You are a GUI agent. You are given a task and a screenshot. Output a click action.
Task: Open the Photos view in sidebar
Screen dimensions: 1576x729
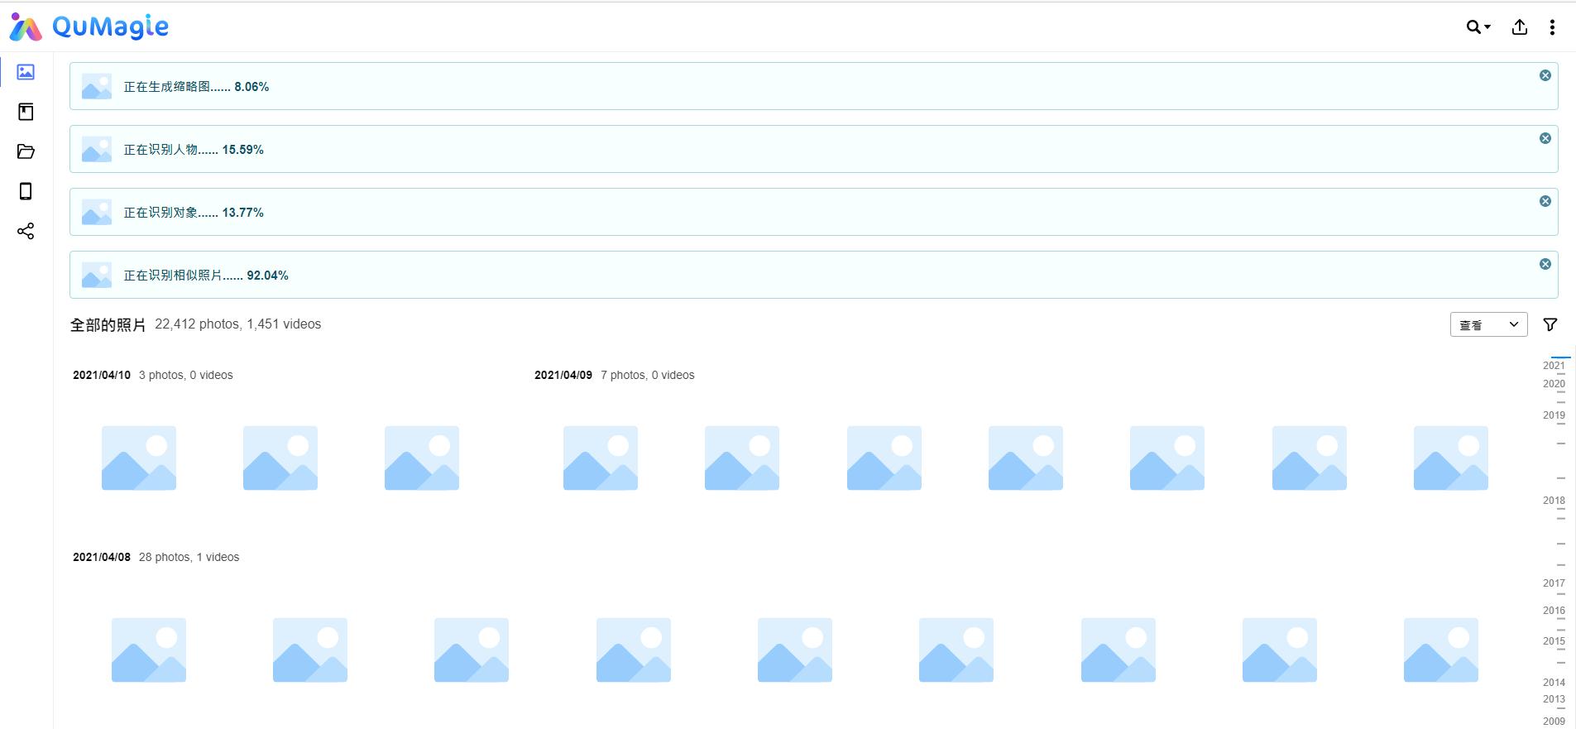point(26,72)
